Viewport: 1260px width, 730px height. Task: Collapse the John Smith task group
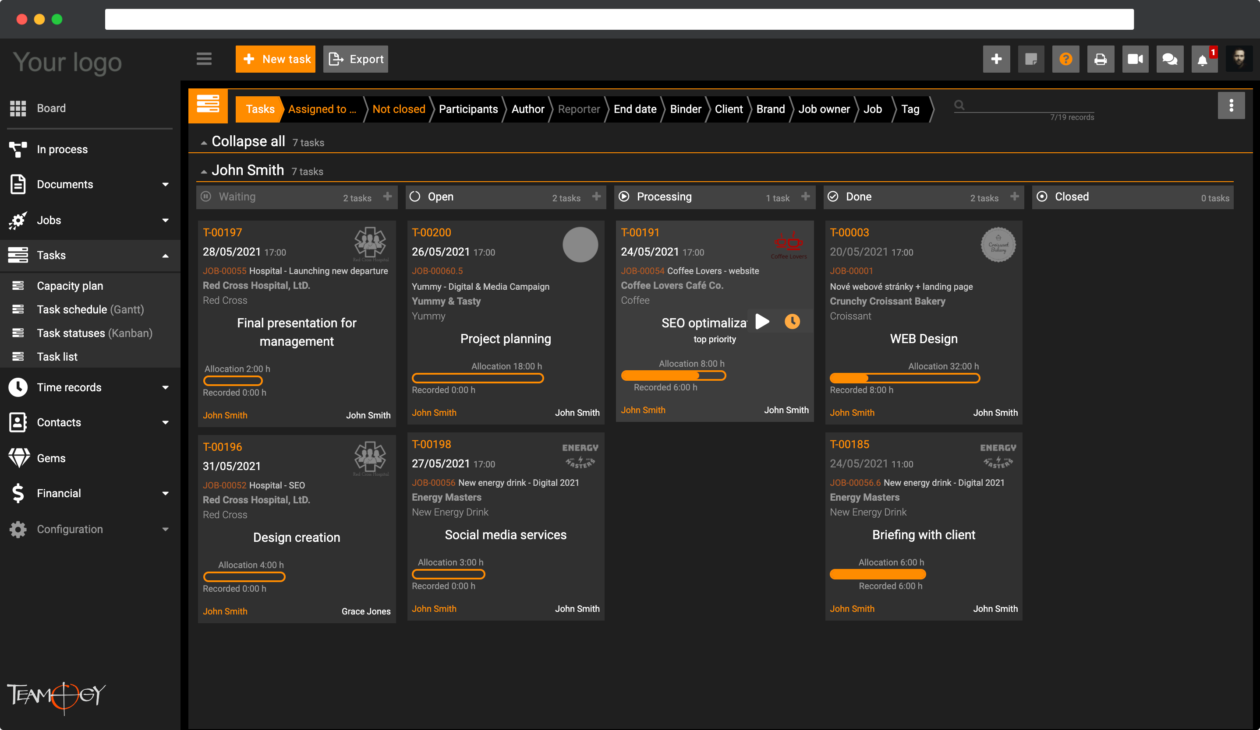click(x=204, y=171)
